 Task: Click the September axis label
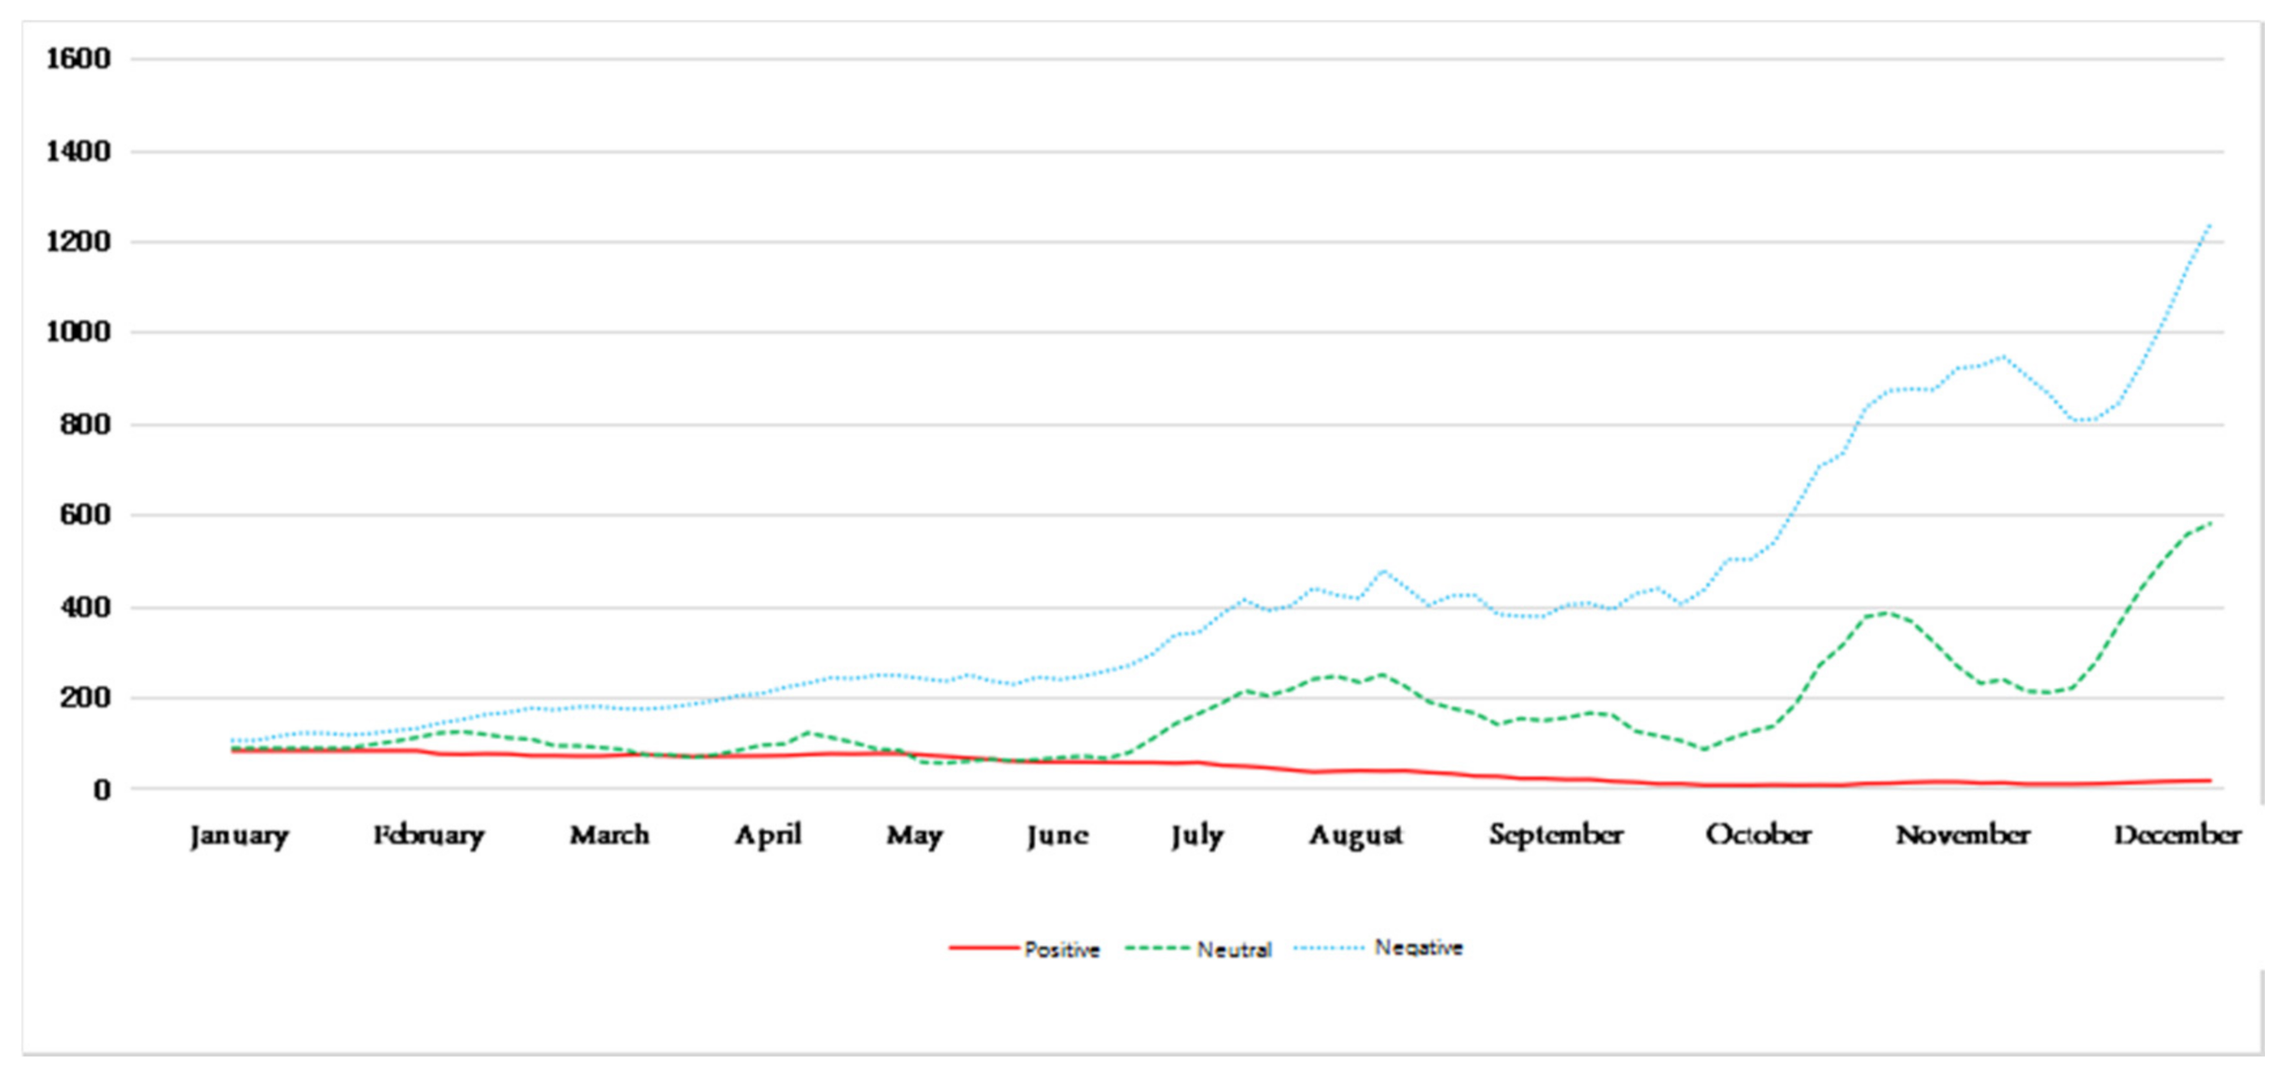(x=1556, y=835)
